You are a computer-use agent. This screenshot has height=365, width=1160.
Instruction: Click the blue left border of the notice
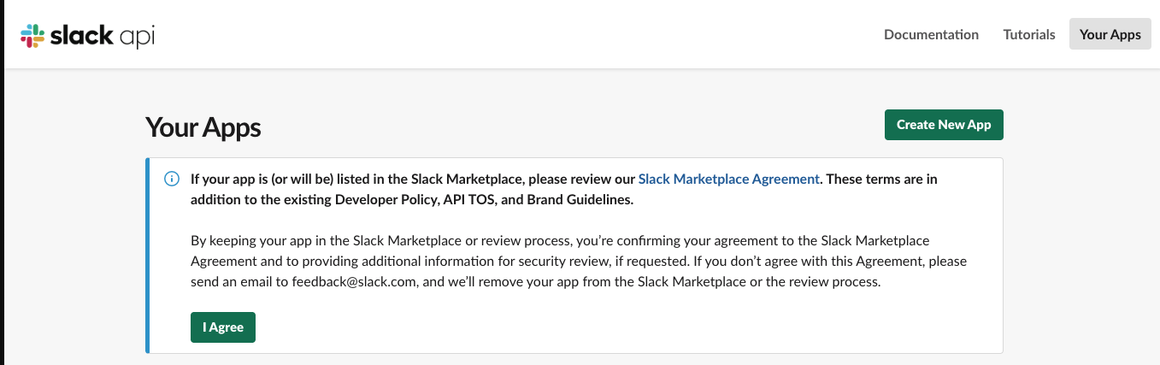click(x=147, y=255)
